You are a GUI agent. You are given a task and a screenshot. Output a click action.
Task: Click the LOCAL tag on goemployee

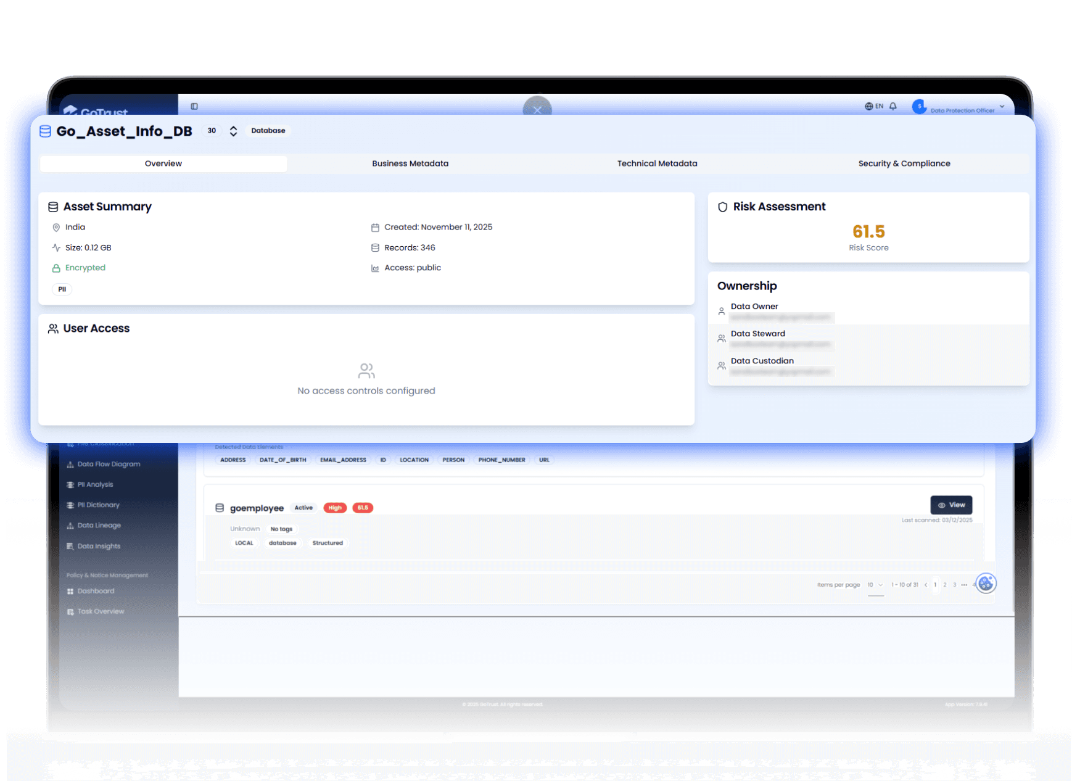tap(244, 543)
